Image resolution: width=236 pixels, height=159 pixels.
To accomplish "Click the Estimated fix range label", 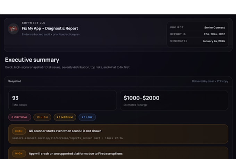I will [135, 105].
